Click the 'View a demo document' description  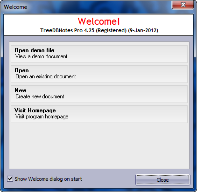(x=41, y=56)
